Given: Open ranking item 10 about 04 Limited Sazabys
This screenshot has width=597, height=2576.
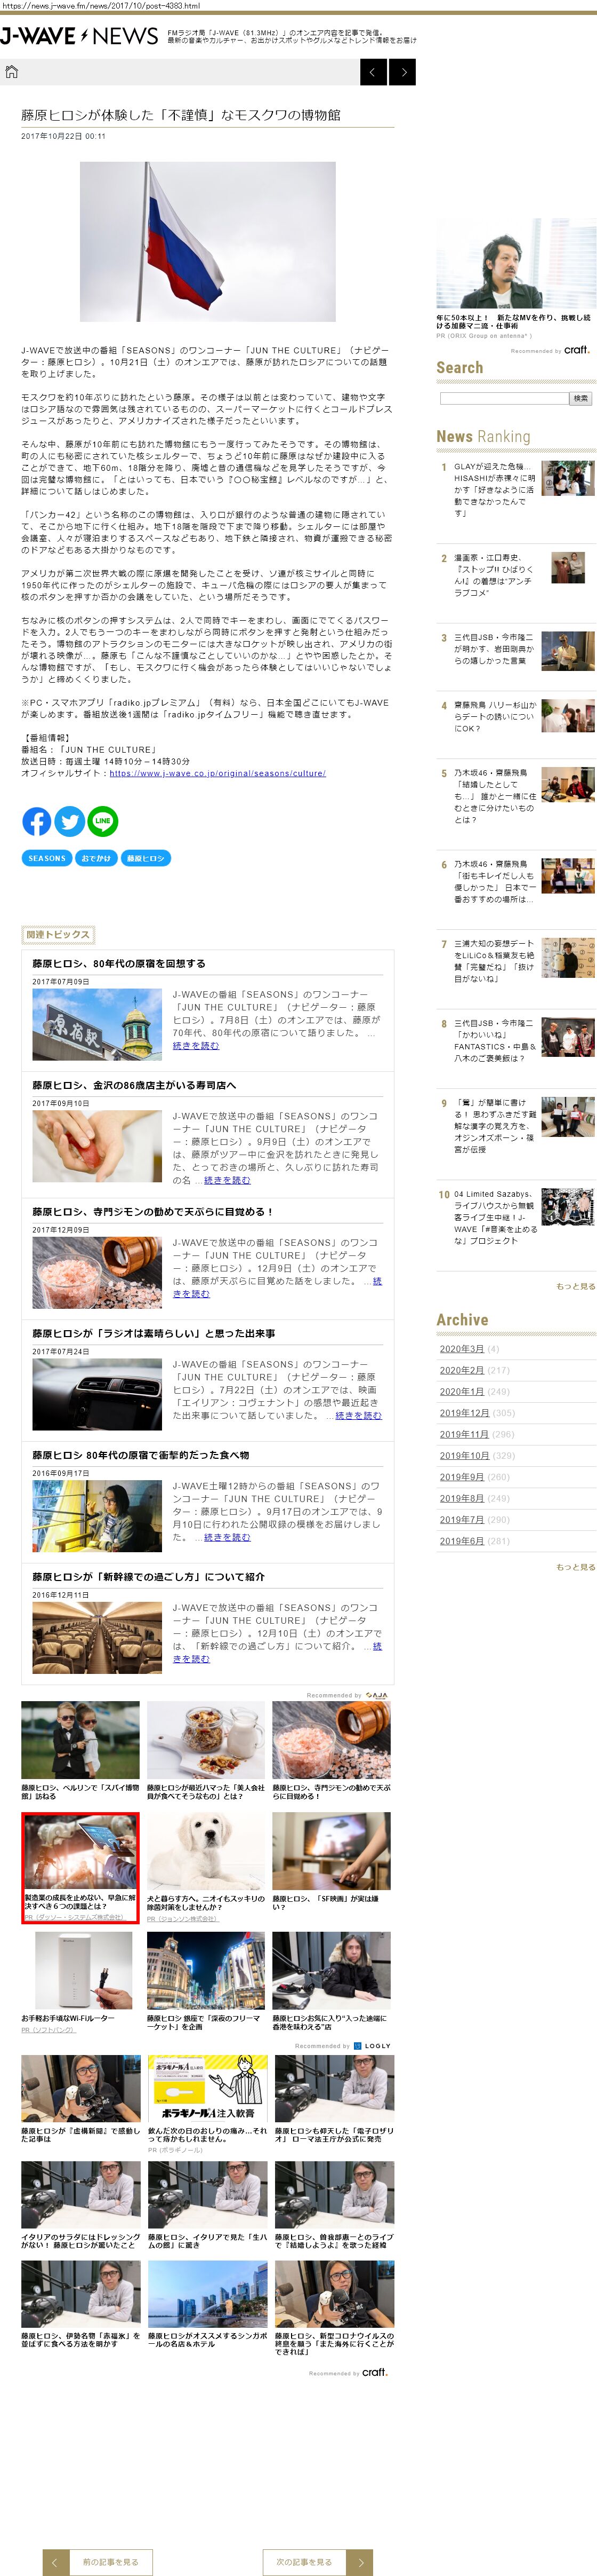Looking at the screenshot, I should point(495,1217).
